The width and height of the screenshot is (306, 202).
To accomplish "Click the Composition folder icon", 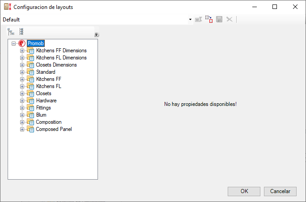I will coord(30,122).
